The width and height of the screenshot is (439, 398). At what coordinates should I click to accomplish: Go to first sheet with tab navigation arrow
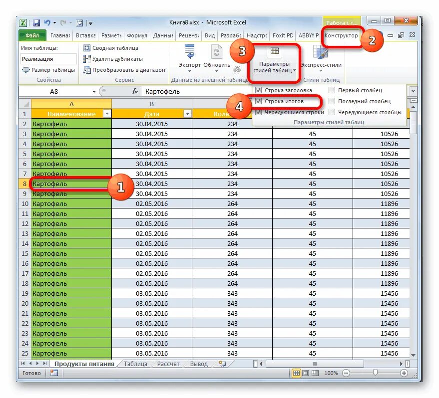coord(23,364)
